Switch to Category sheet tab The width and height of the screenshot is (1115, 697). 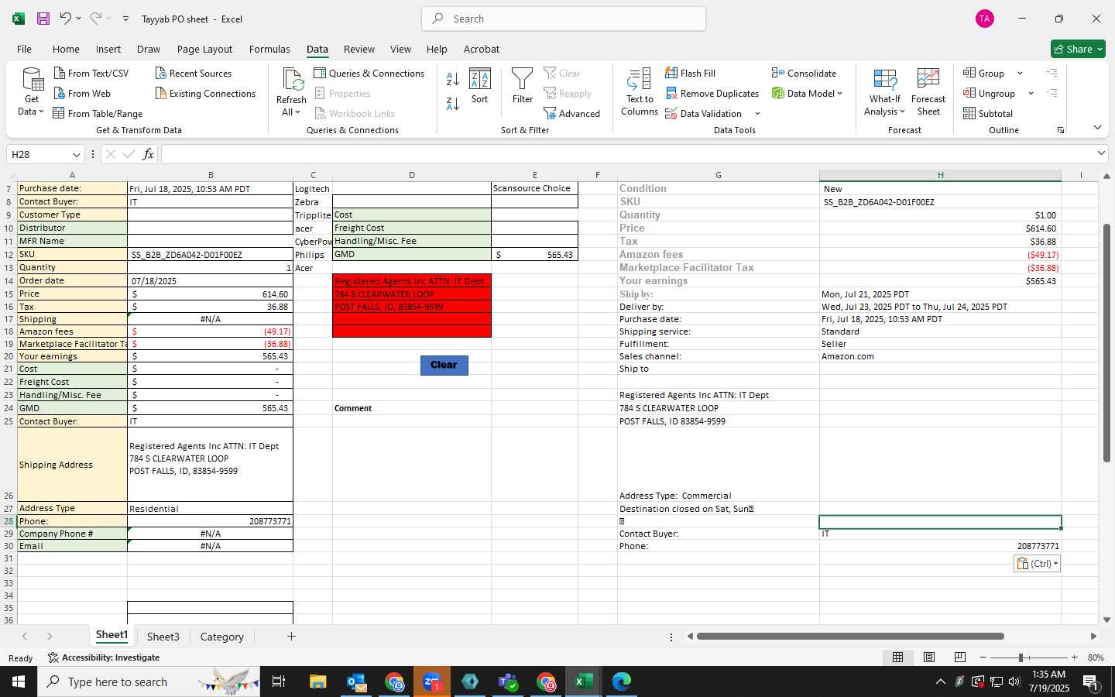click(x=222, y=637)
